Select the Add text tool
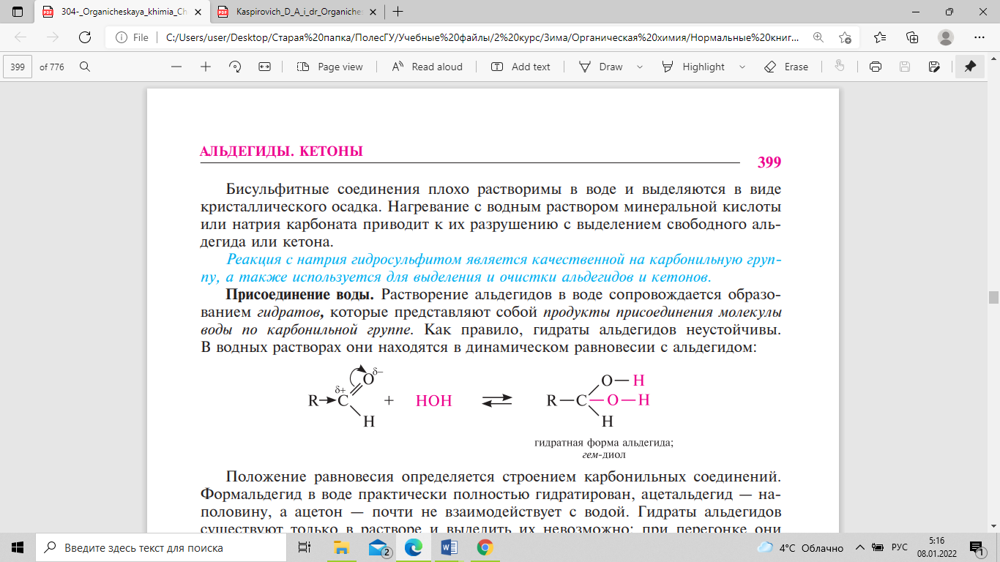The height and width of the screenshot is (562, 1000). click(520, 67)
